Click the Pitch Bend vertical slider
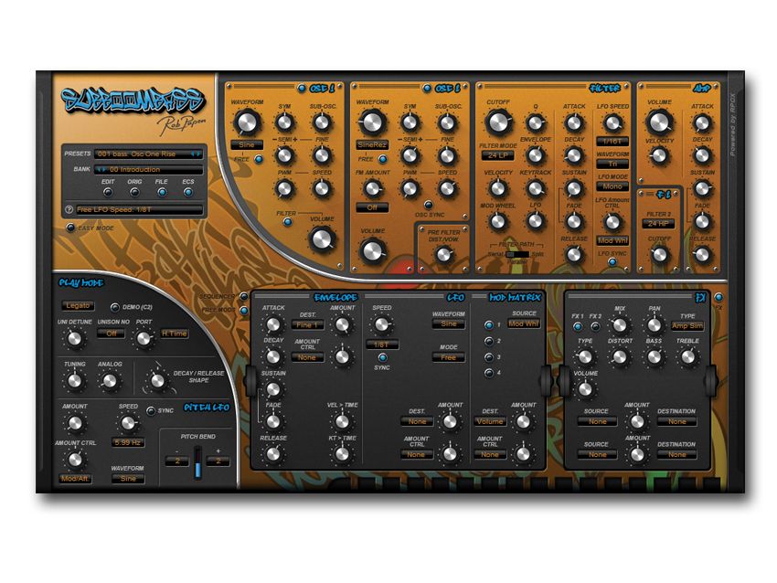 [197, 462]
